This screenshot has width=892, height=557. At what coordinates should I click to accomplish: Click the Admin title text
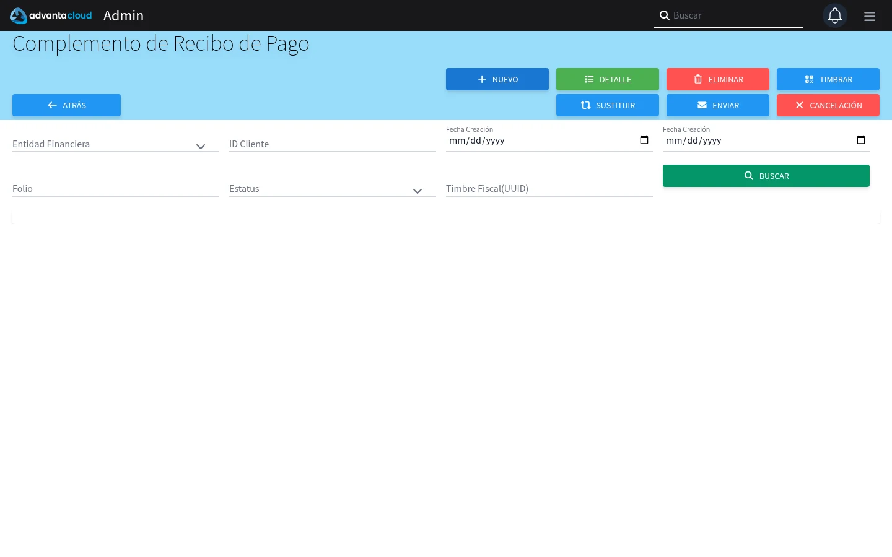click(123, 15)
